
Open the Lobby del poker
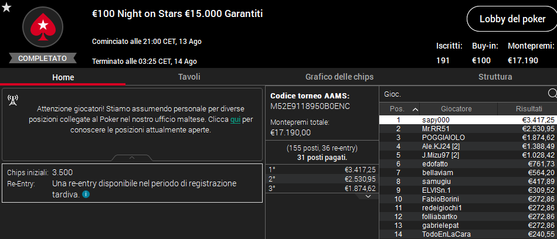click(x=512, y=19)
